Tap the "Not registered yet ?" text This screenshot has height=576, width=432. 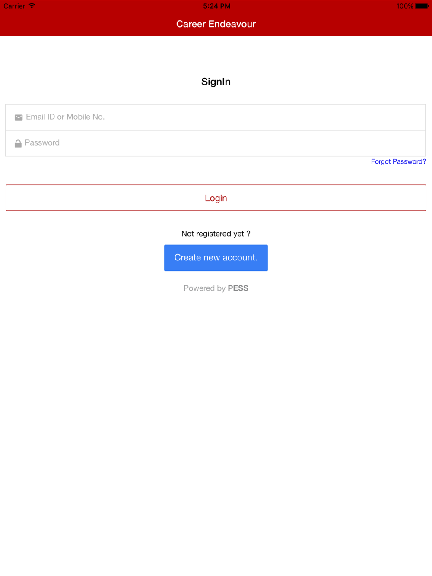click(x=216, y=234)
